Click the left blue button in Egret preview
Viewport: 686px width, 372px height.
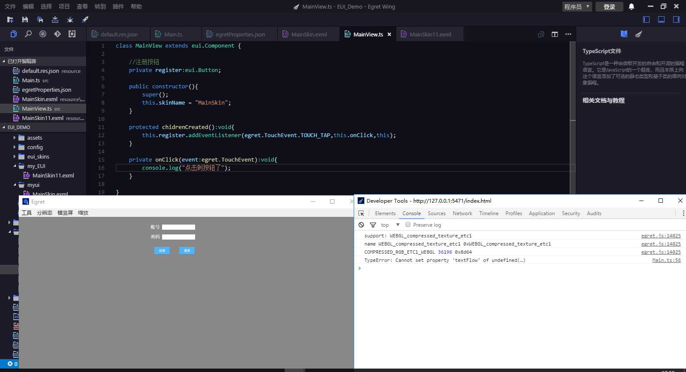162,250
